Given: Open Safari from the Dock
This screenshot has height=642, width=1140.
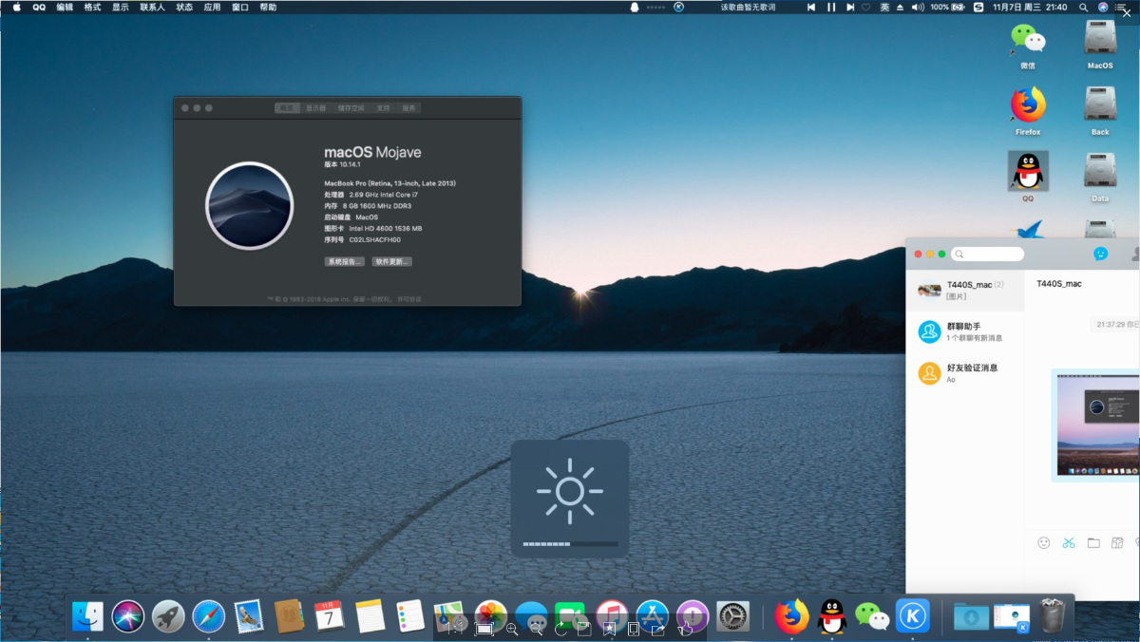Looking at the screenshot, I should (209, 616).
